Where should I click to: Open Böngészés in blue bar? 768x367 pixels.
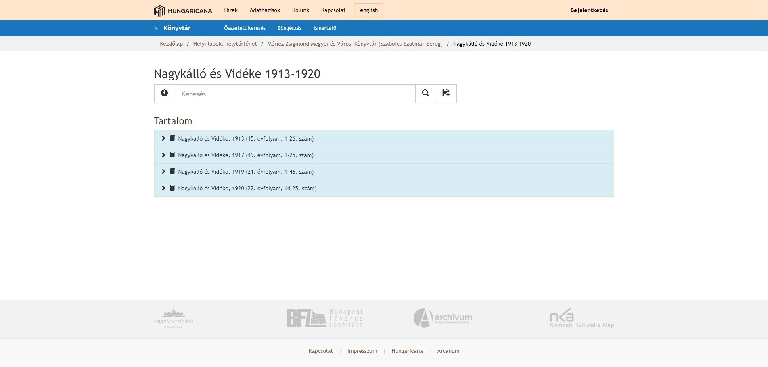289,28
